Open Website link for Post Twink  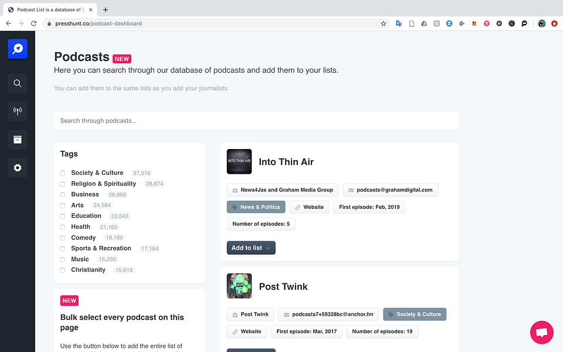tap(247, 331)
